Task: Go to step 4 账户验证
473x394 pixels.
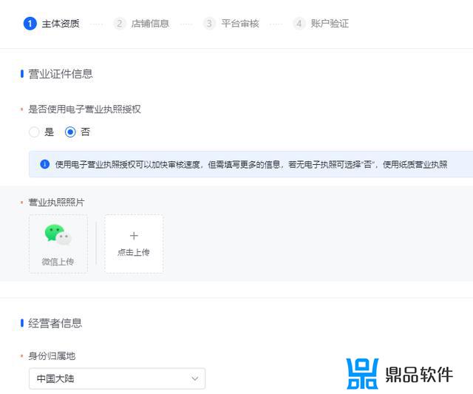Action: click(321, 24)
